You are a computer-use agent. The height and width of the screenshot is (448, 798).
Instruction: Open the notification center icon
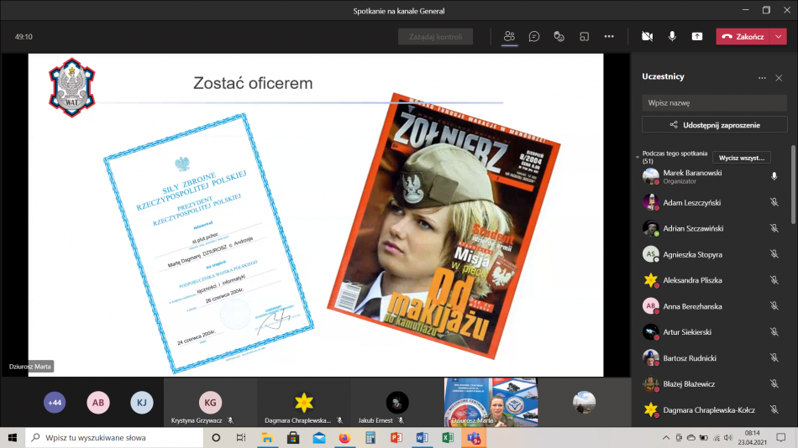point(781,438)
